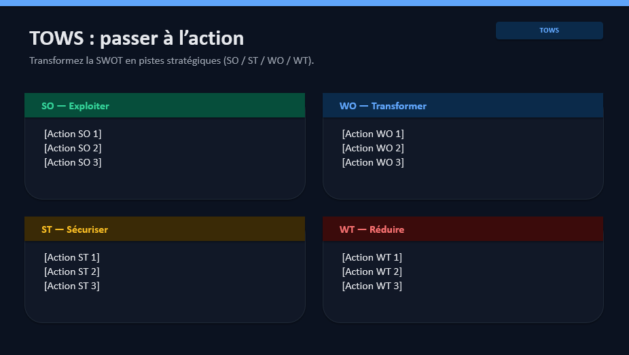
Task: Click the [Action WT 3] placeholder
Action: [x=372, y=286]
